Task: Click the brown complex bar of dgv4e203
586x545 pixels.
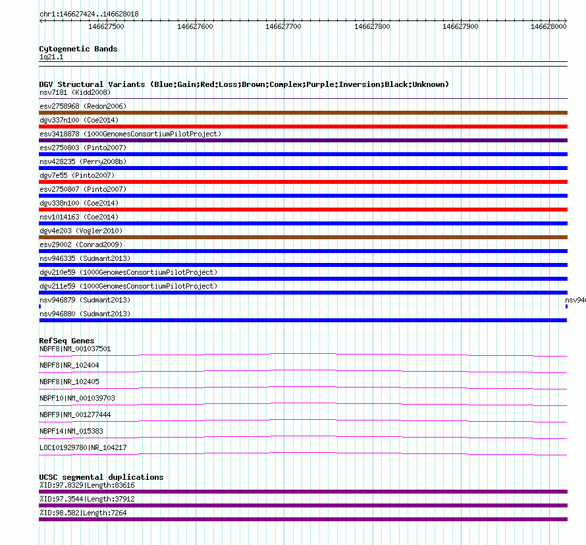Action: tap(303, 237)
